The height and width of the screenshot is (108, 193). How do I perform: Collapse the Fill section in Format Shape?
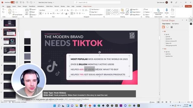coord(163,31)
